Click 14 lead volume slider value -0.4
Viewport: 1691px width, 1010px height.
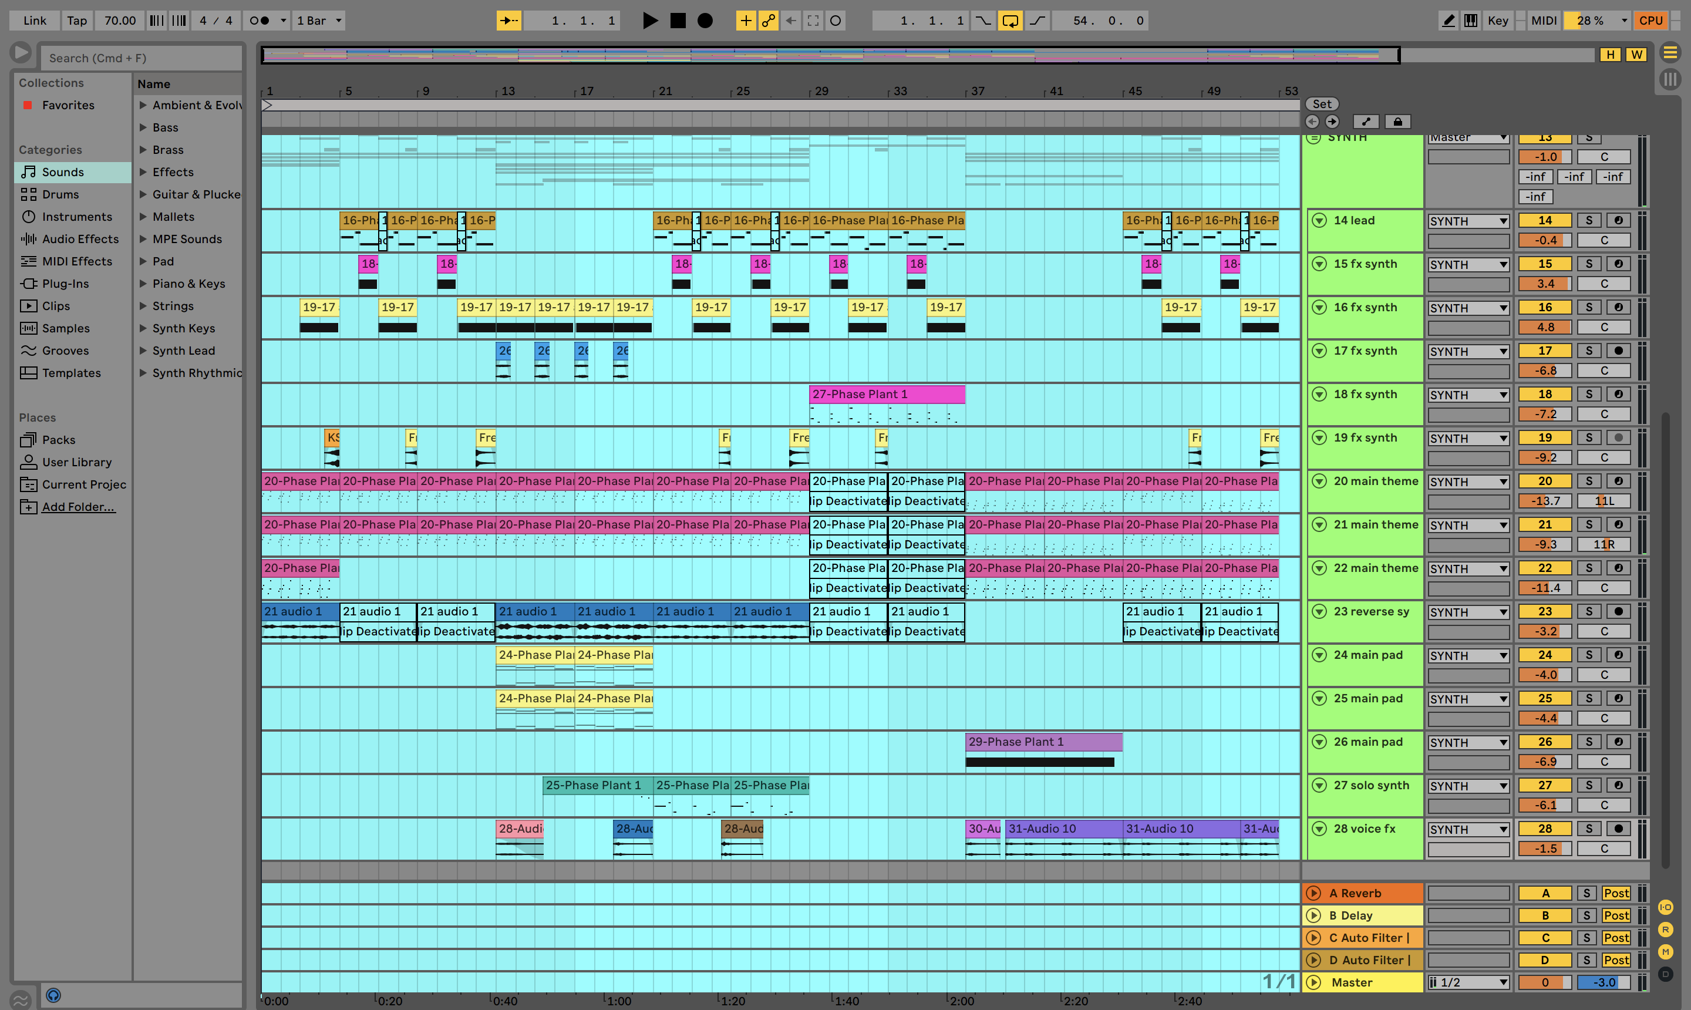[x=1545, y=240]
